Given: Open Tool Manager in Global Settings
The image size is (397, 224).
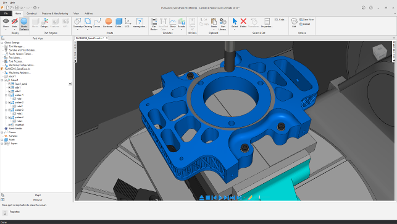Looking at the screenshot, I should click(15, 46).
